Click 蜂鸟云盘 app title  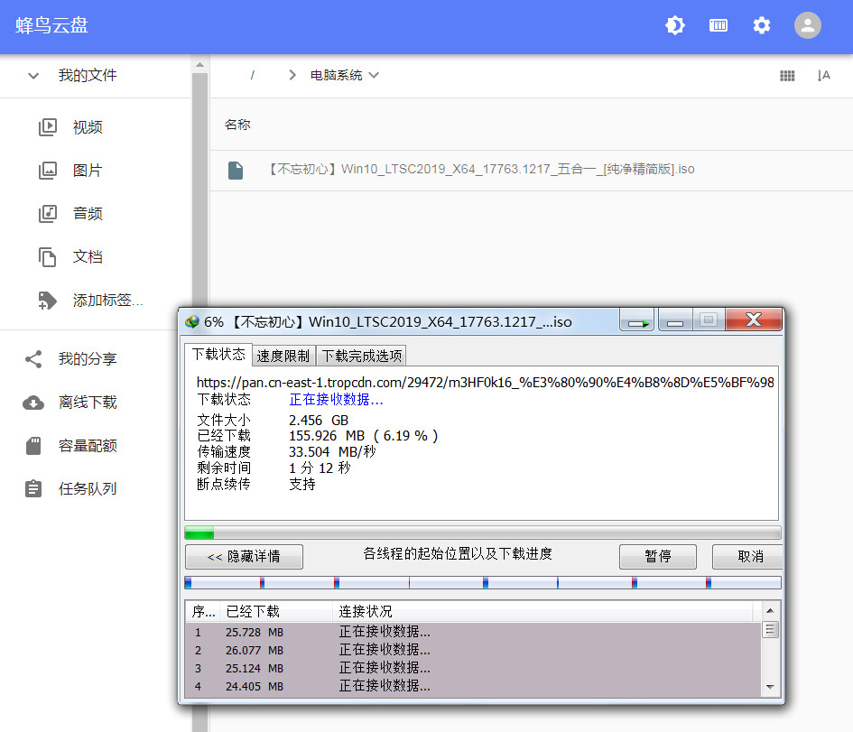point(51,25)
